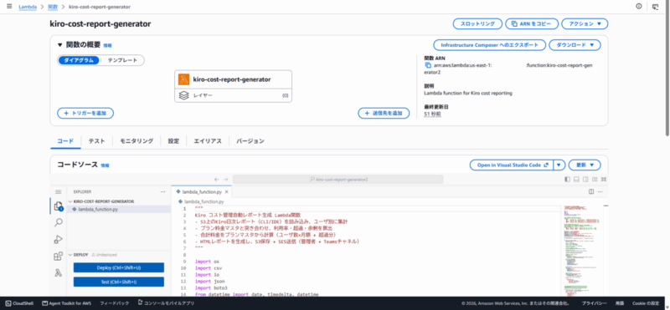Click the editor back navigation arrow
670x310 pixels.
(x=217, y=180)
